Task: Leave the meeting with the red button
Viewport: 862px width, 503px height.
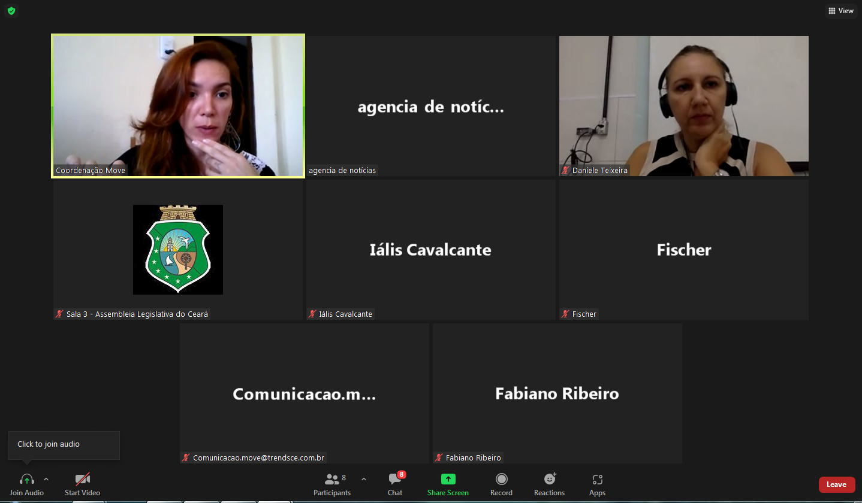Action: click(x=836, y=484)
